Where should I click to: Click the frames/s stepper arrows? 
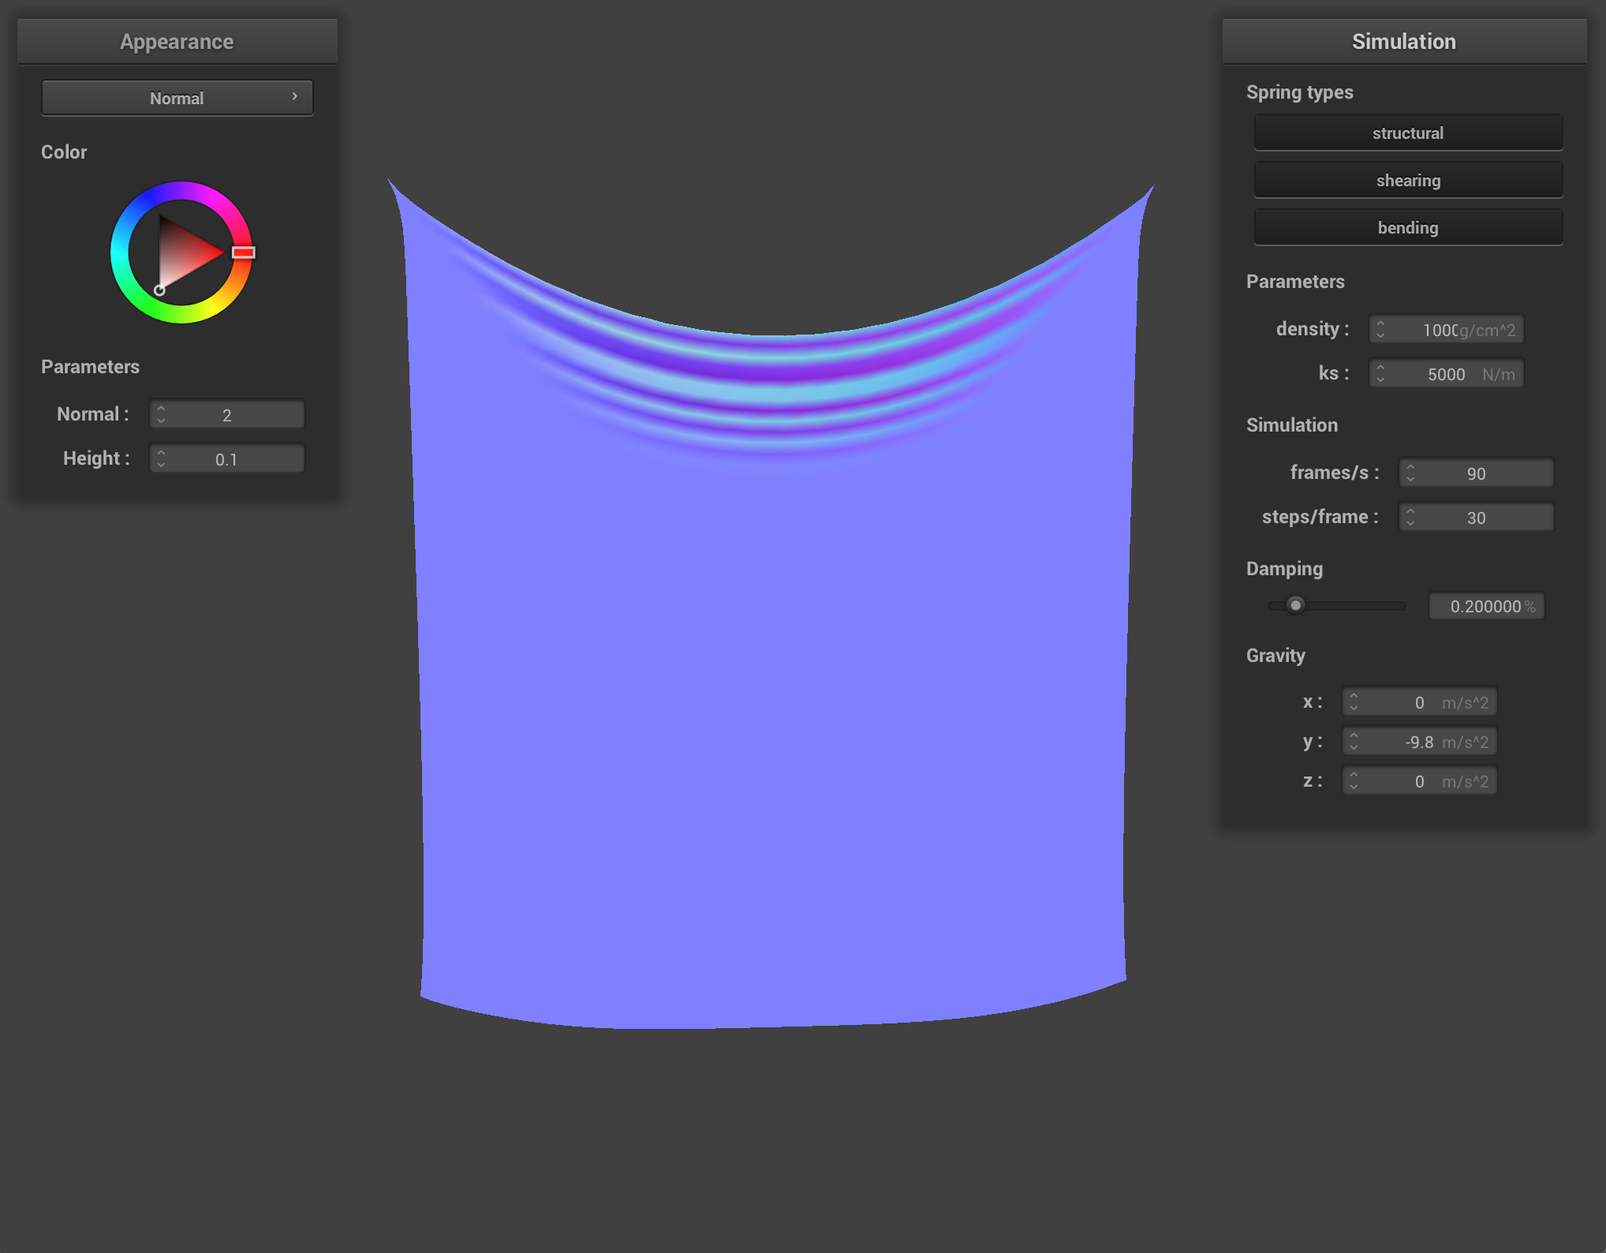click(1410, 473)
